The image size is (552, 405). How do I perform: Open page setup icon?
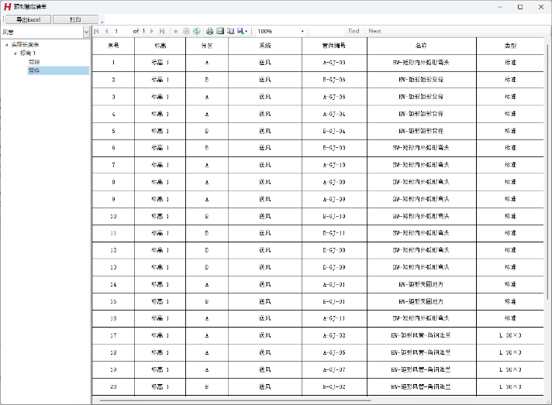pyautogui.click(x=230, y=31)
